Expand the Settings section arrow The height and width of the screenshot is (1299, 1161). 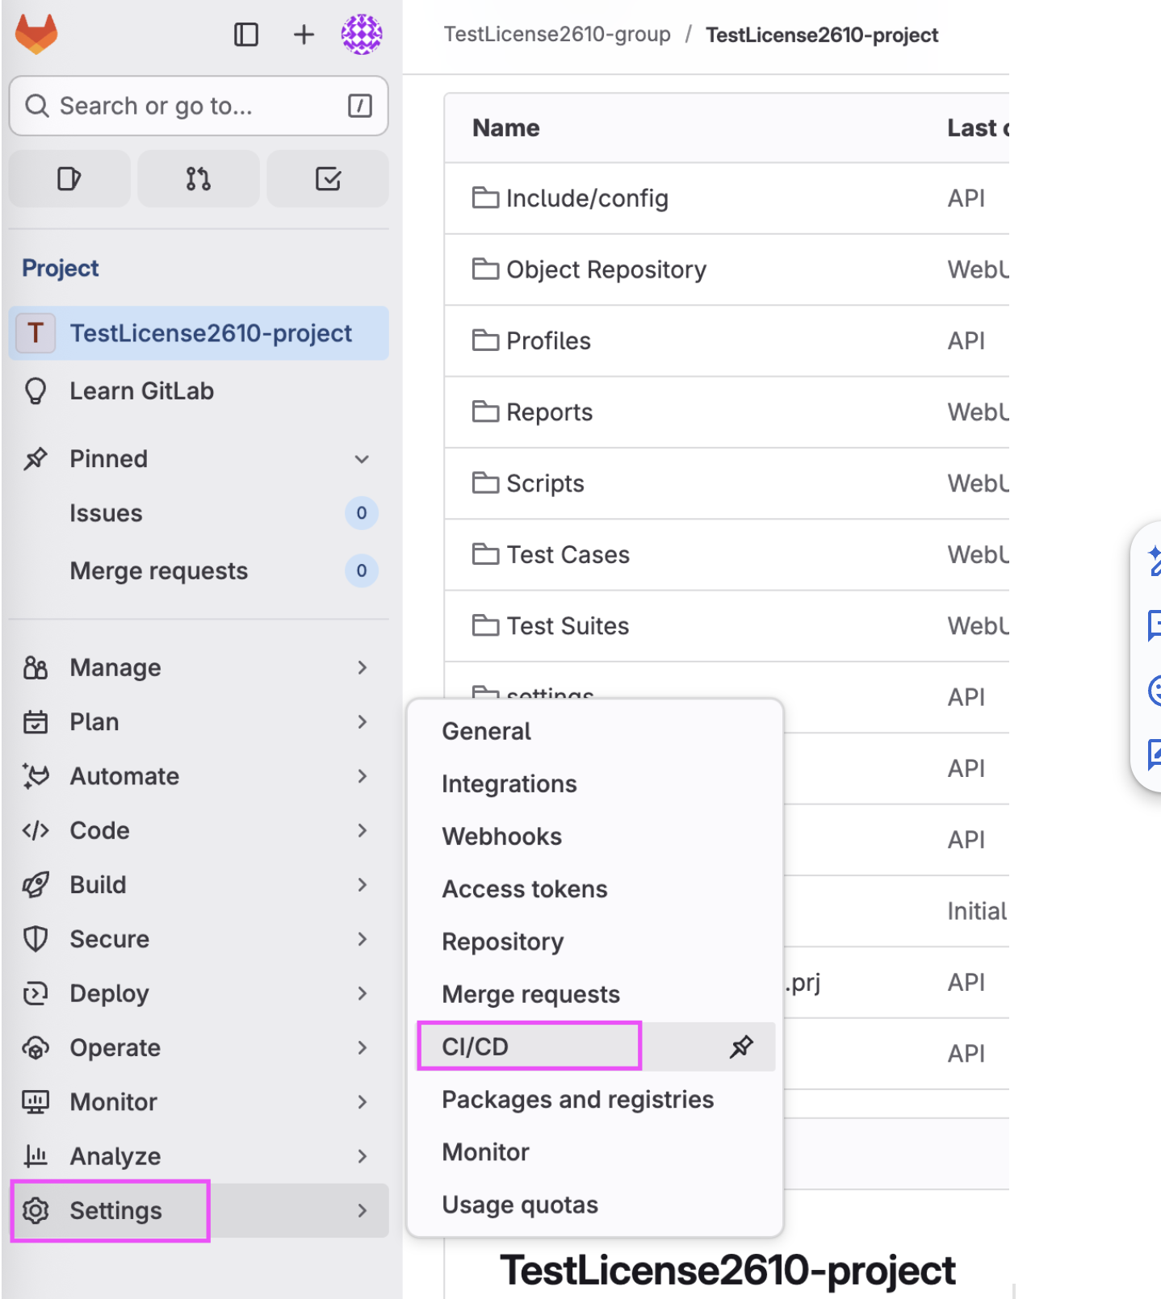[x=362, y=1210]
